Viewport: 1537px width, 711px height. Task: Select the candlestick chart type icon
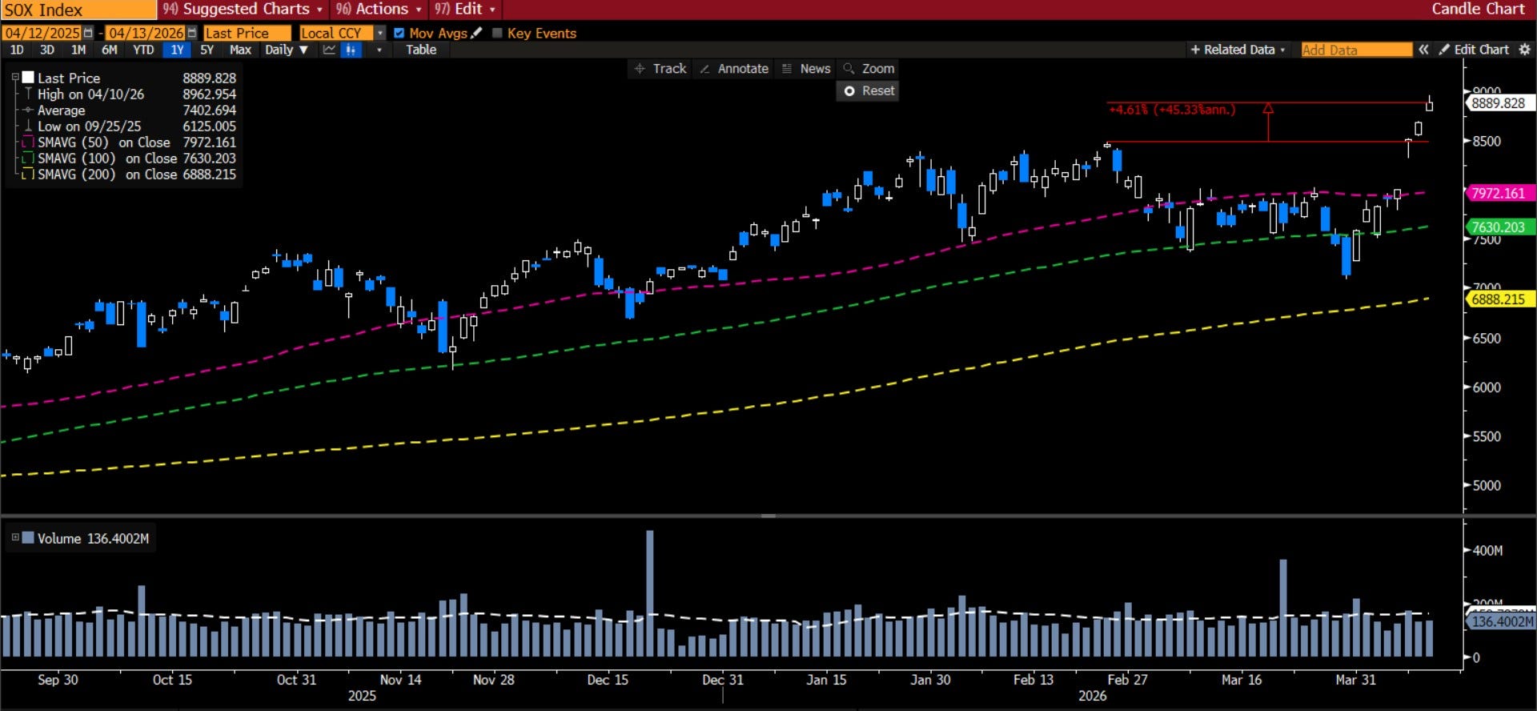click(x=351, y=50)
